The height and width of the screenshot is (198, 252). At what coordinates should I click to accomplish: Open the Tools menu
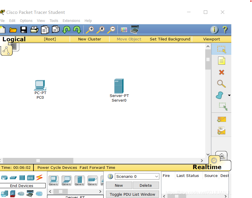click(x=54, y=21)
